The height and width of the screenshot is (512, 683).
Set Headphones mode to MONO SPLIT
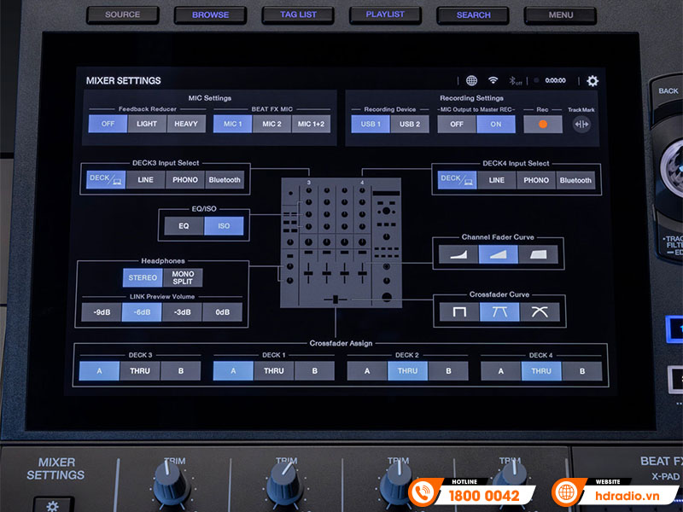[184, 276]
